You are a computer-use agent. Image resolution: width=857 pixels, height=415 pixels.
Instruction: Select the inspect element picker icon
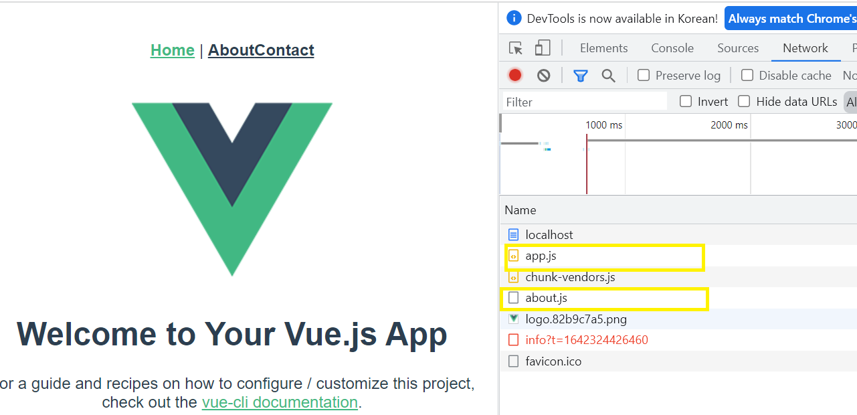coord(515,48)
